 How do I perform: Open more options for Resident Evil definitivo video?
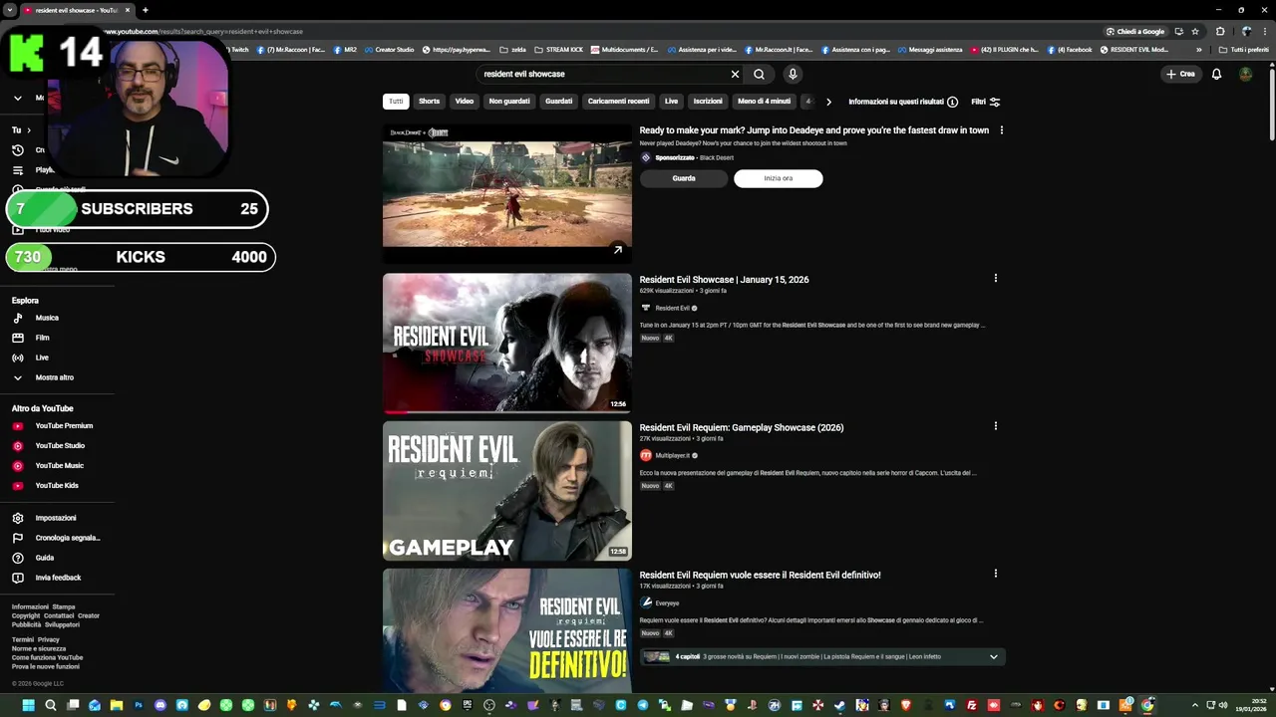(x=995, y=574)
